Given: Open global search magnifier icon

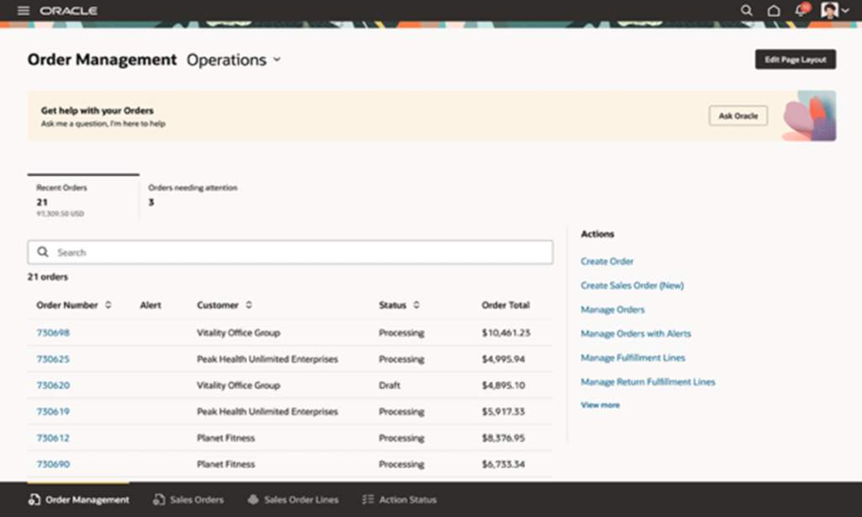Looking at the screenshot, I should click(x=746, y=10).
